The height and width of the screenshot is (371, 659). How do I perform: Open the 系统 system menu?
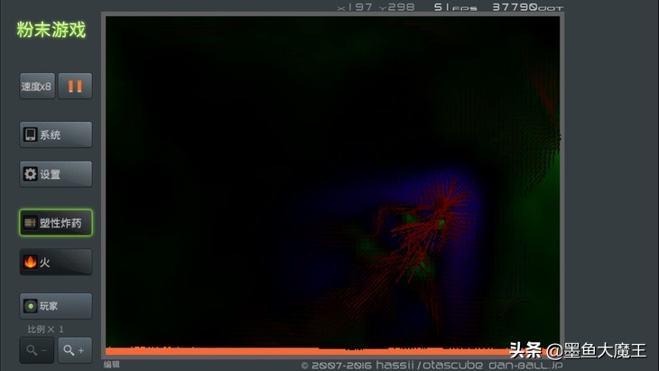tap(56, 134)
